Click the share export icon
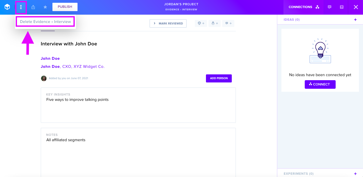The width and height of the screenshot is (363, 177). [33, 7]
